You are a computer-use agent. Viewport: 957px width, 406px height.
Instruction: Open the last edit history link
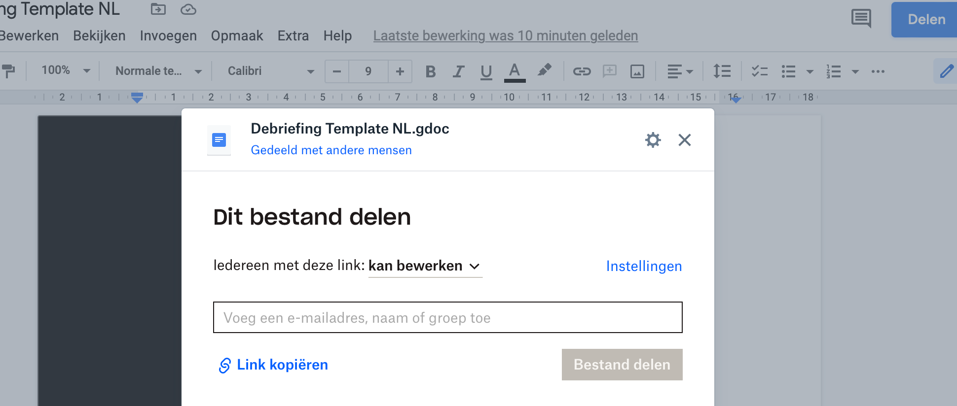click(506, 35)
